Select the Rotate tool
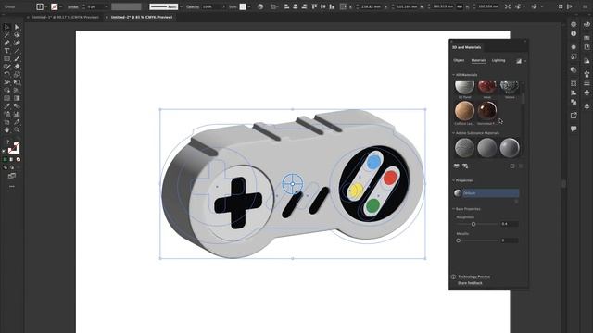 6,74
